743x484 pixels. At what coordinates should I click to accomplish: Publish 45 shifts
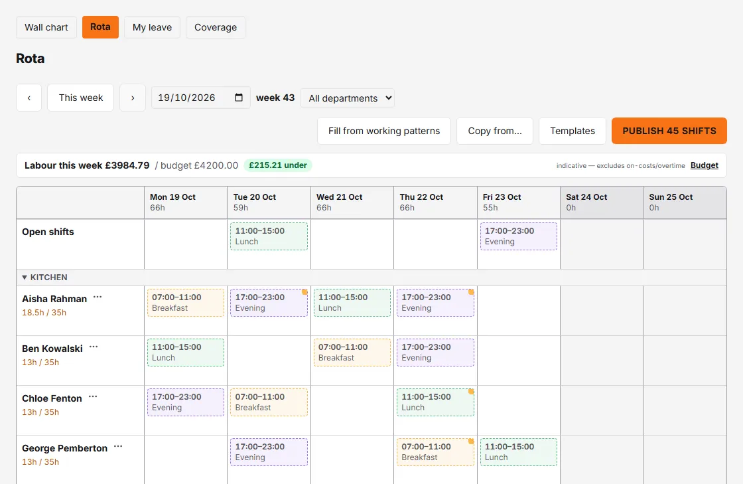coord(669,131)
